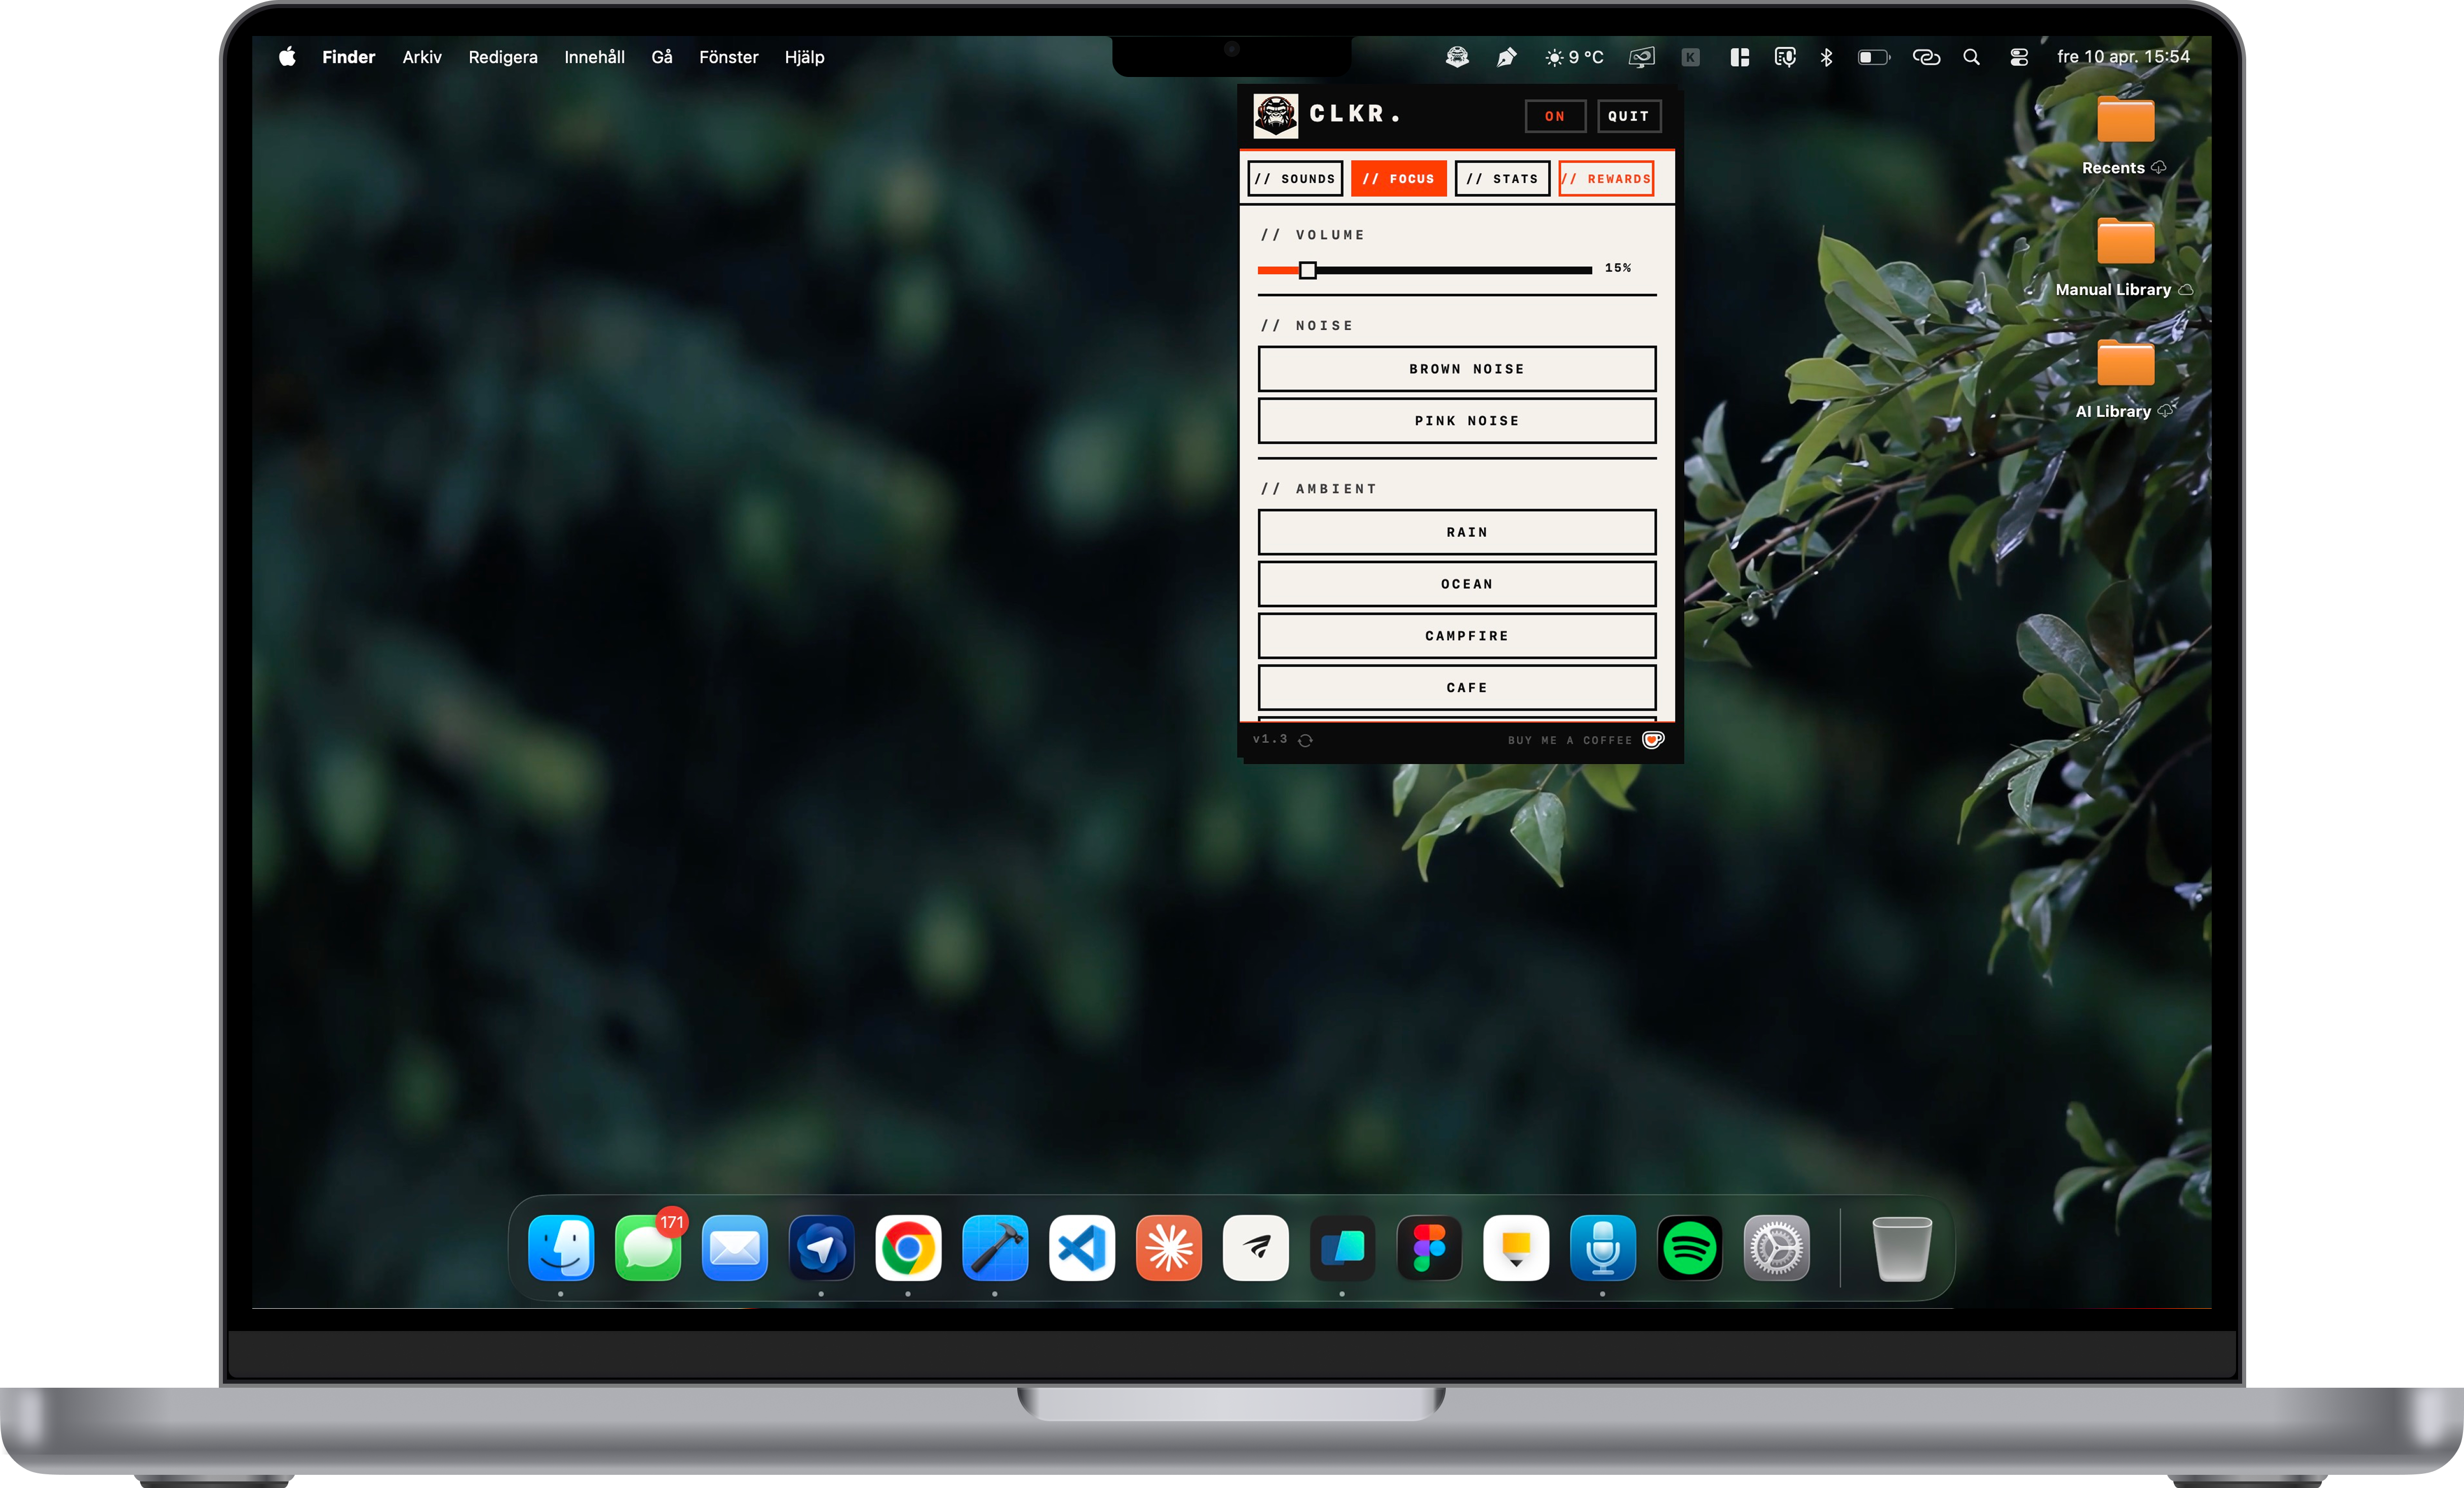
Task: Click the pen nib menu bar icon
Action: click(1506, 57)
